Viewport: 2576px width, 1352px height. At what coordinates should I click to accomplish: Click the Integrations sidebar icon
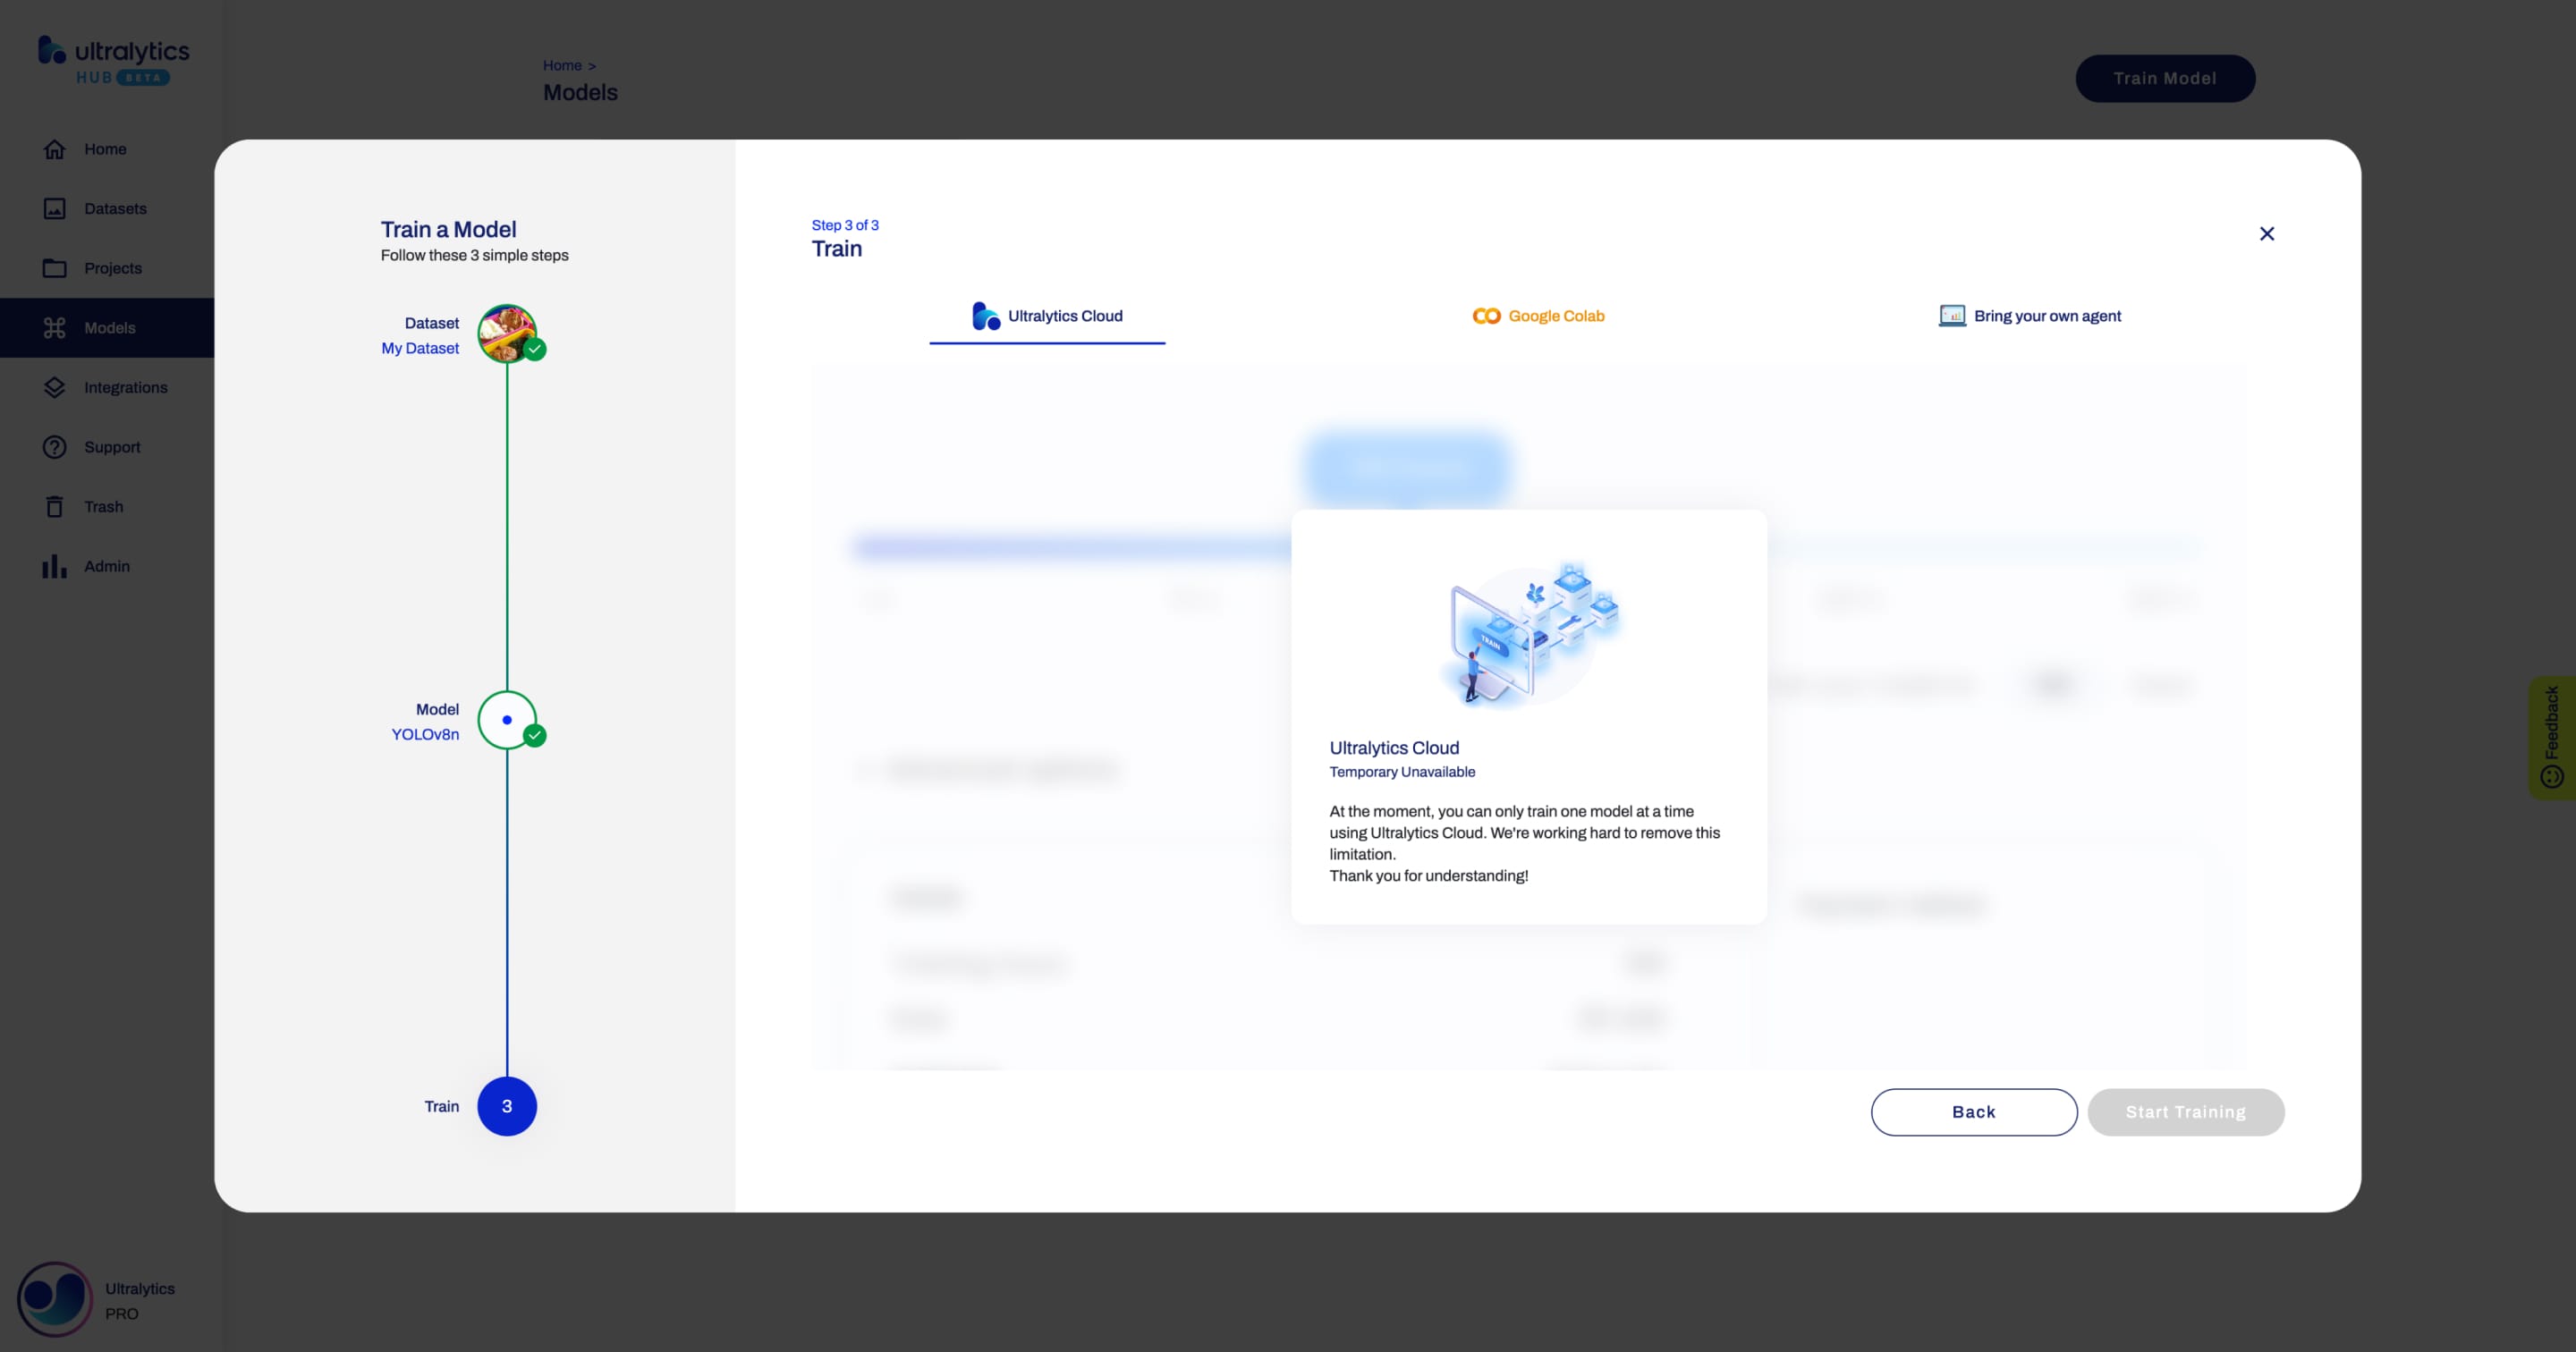point(55,388)
